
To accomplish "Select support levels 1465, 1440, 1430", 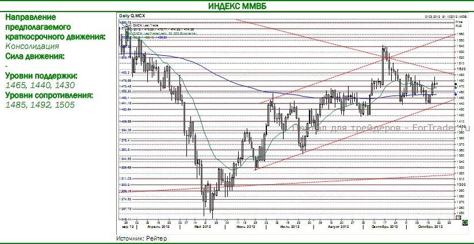I will [40, 85].
